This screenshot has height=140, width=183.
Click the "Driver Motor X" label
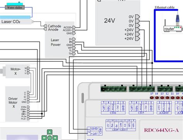[x=13, y=103]
